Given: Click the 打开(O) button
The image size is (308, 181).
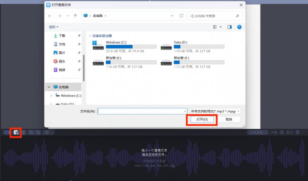Looking at the screenshot, I should [x=202, y=119].
